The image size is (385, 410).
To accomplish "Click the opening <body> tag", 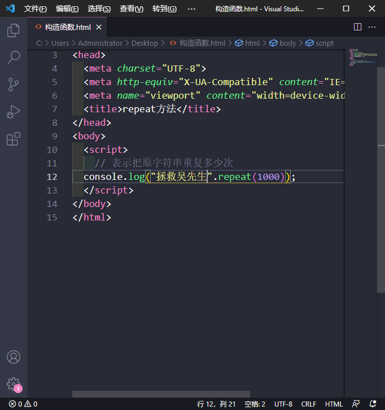I will point(89,136).
